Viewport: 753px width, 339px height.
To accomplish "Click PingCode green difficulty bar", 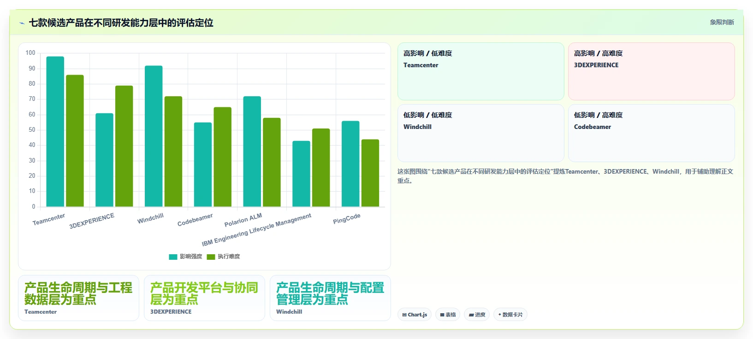I will pyautogui.click(x=370, y=173).
